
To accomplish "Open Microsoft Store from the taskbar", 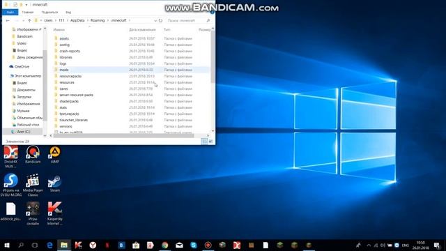I will (136, 245).
